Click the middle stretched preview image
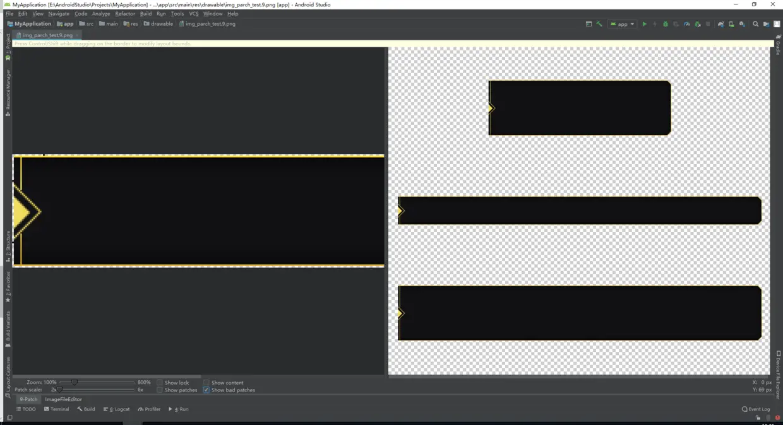783x425 pixels. coord(580,211)
